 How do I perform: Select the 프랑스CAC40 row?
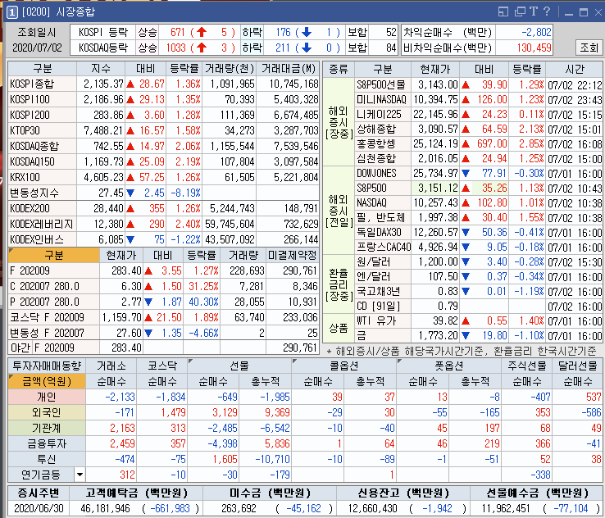click(x=479, y=247)
